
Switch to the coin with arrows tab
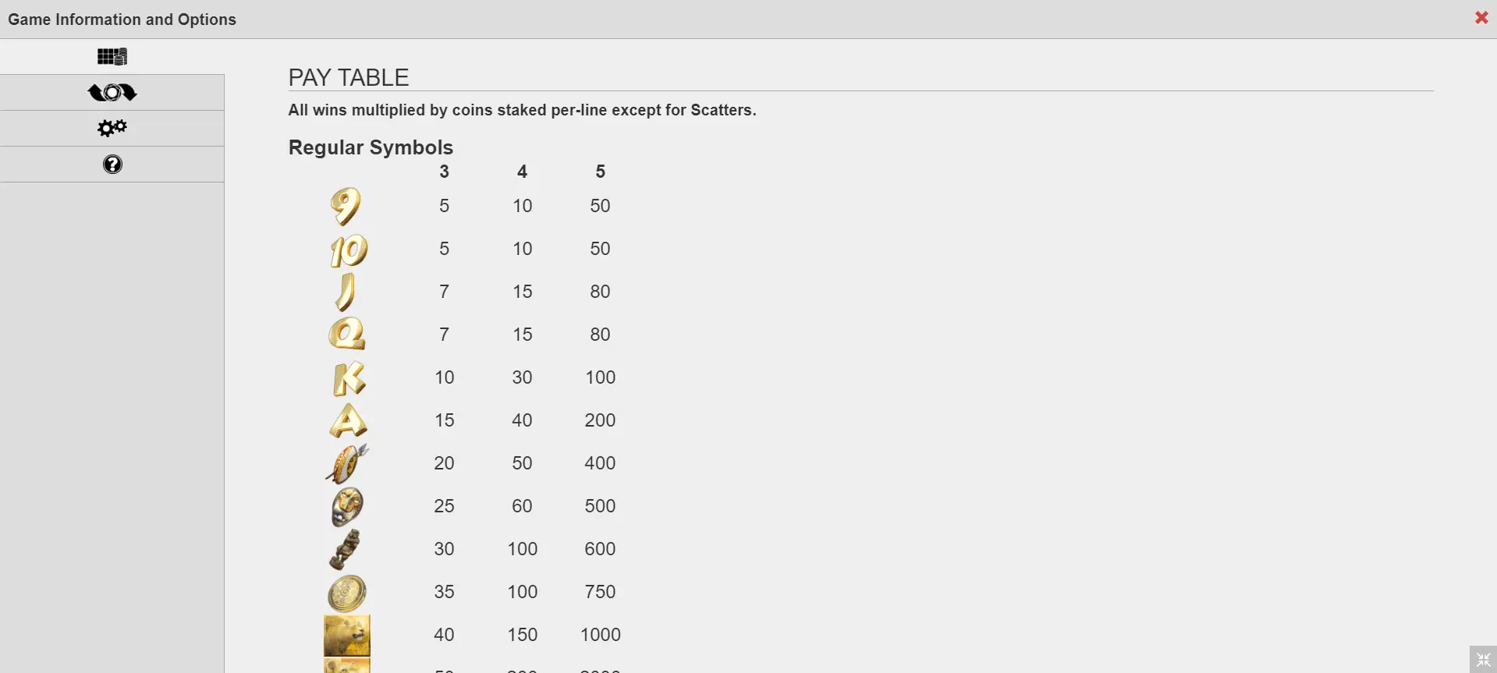coord(112,93)
